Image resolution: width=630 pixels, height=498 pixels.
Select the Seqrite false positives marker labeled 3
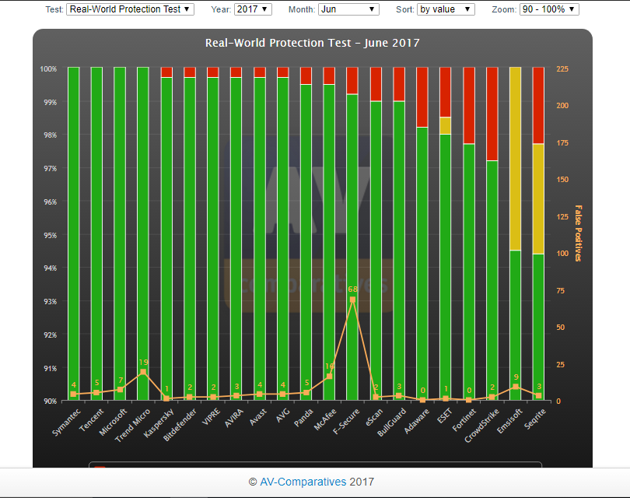[538, 396]
